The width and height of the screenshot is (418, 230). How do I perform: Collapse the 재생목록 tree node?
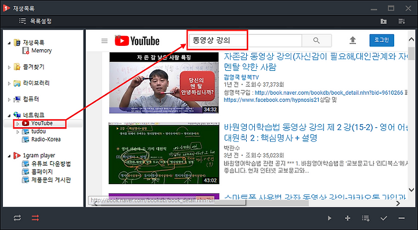9,42
